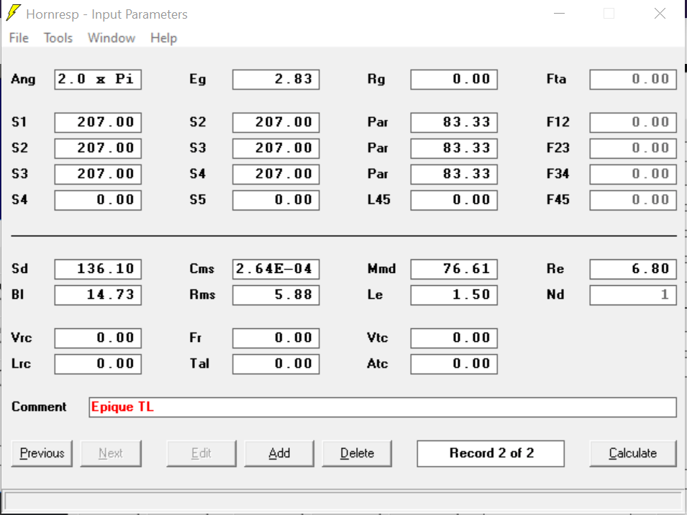Image resolution: width=687 pixels, height=515 pixels.
Task: Select the Ang field showing 2.0 x Pi
Action: tap(98, 80)
